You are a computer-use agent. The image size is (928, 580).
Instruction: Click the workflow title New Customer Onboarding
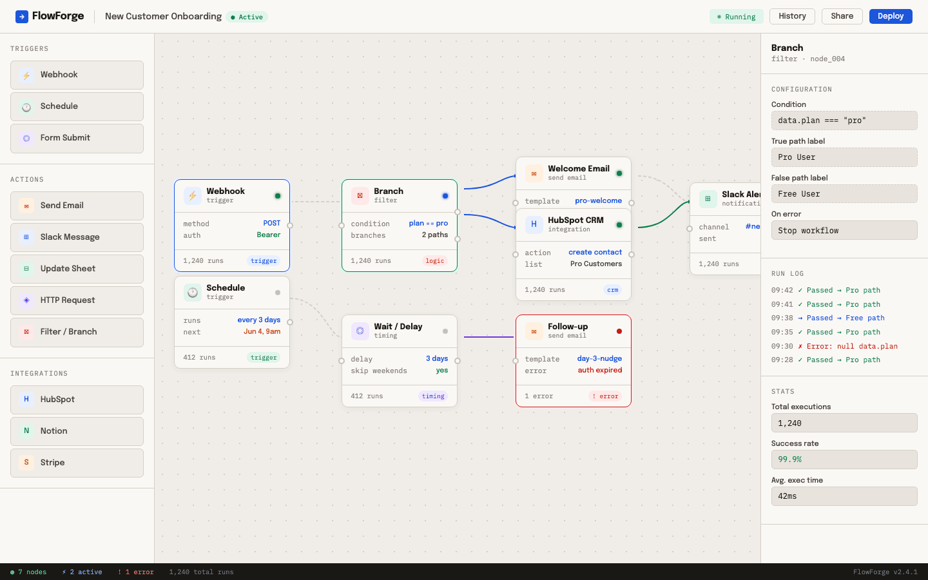pyautogui.click(x=163, y=17)
